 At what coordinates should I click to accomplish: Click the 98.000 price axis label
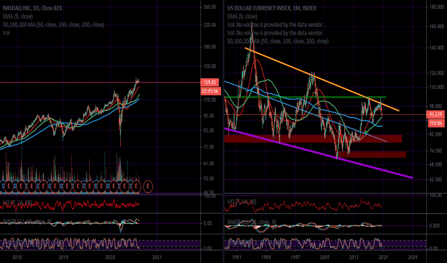[x=435, y=106]
